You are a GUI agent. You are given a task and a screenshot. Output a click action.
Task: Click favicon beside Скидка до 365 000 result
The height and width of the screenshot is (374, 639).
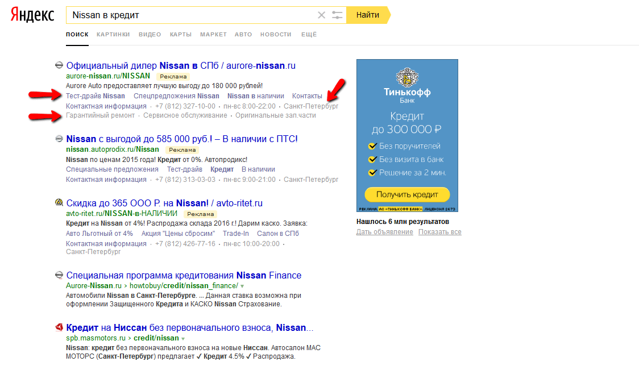(x=59, y=202)
